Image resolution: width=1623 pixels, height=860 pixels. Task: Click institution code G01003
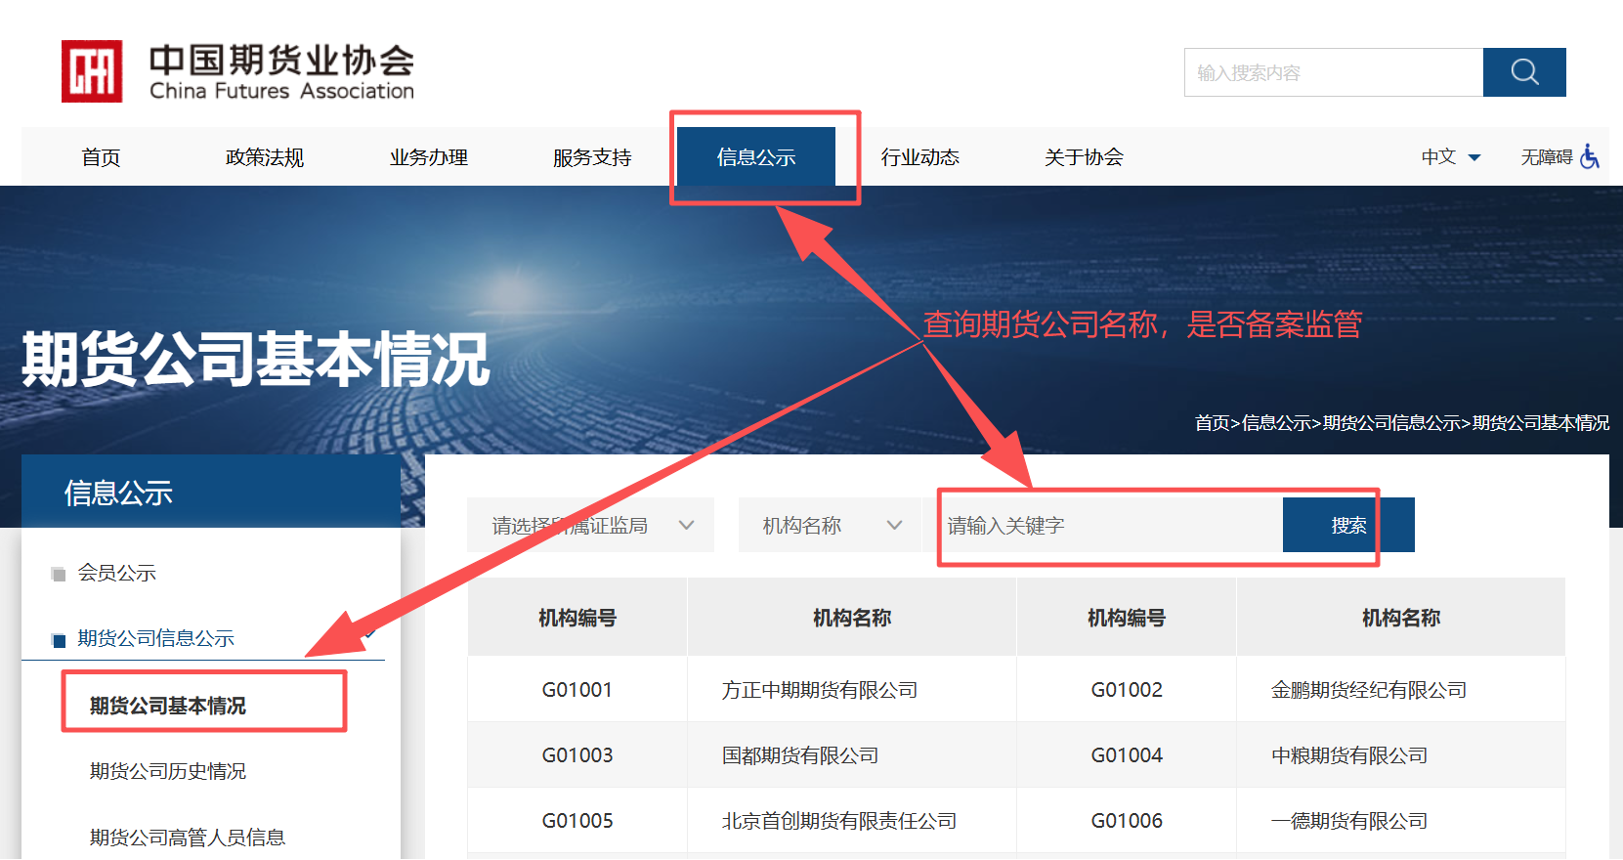point(577,755)
